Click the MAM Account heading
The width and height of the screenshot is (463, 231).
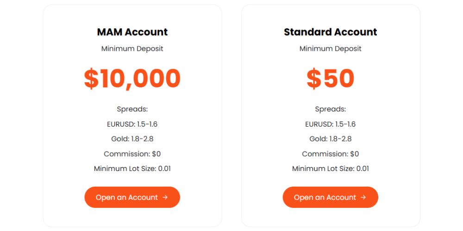[132, 32]
